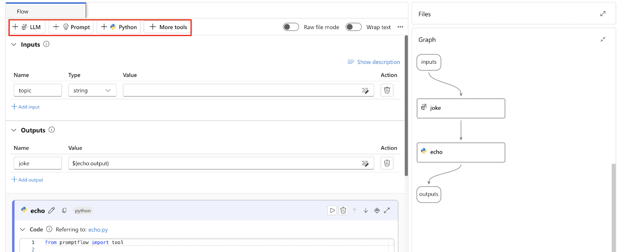This screenshot has width=623, height=252.
Task: Click the python tag on echo node
Action: pos(83,210)
